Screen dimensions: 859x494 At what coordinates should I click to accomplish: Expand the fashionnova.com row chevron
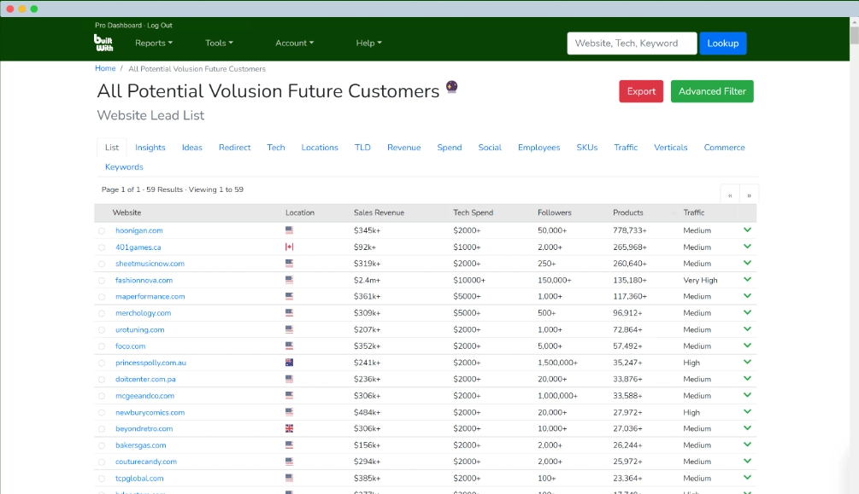[747, 279]
